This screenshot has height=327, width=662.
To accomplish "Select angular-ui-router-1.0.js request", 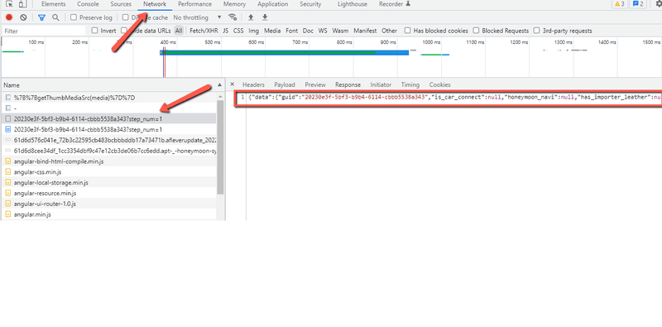I will tap(109, 204).
